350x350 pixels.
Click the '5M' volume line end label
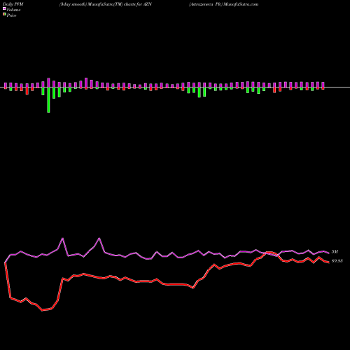[335, 252]
